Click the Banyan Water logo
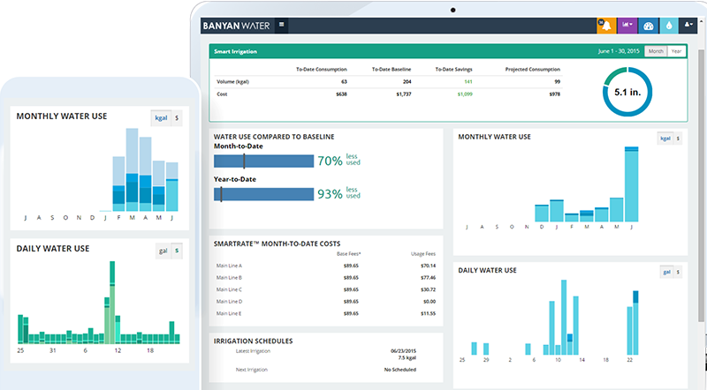 coord(236,26)
